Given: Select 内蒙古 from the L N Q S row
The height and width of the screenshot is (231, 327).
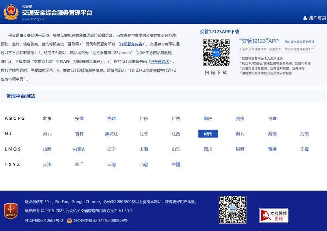Looking at the screenshot, I should coord(79,149).
